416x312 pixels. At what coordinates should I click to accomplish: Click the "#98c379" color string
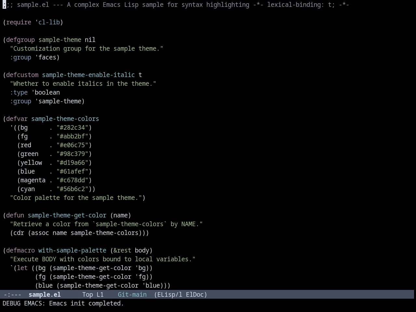[x=72, y=154]
